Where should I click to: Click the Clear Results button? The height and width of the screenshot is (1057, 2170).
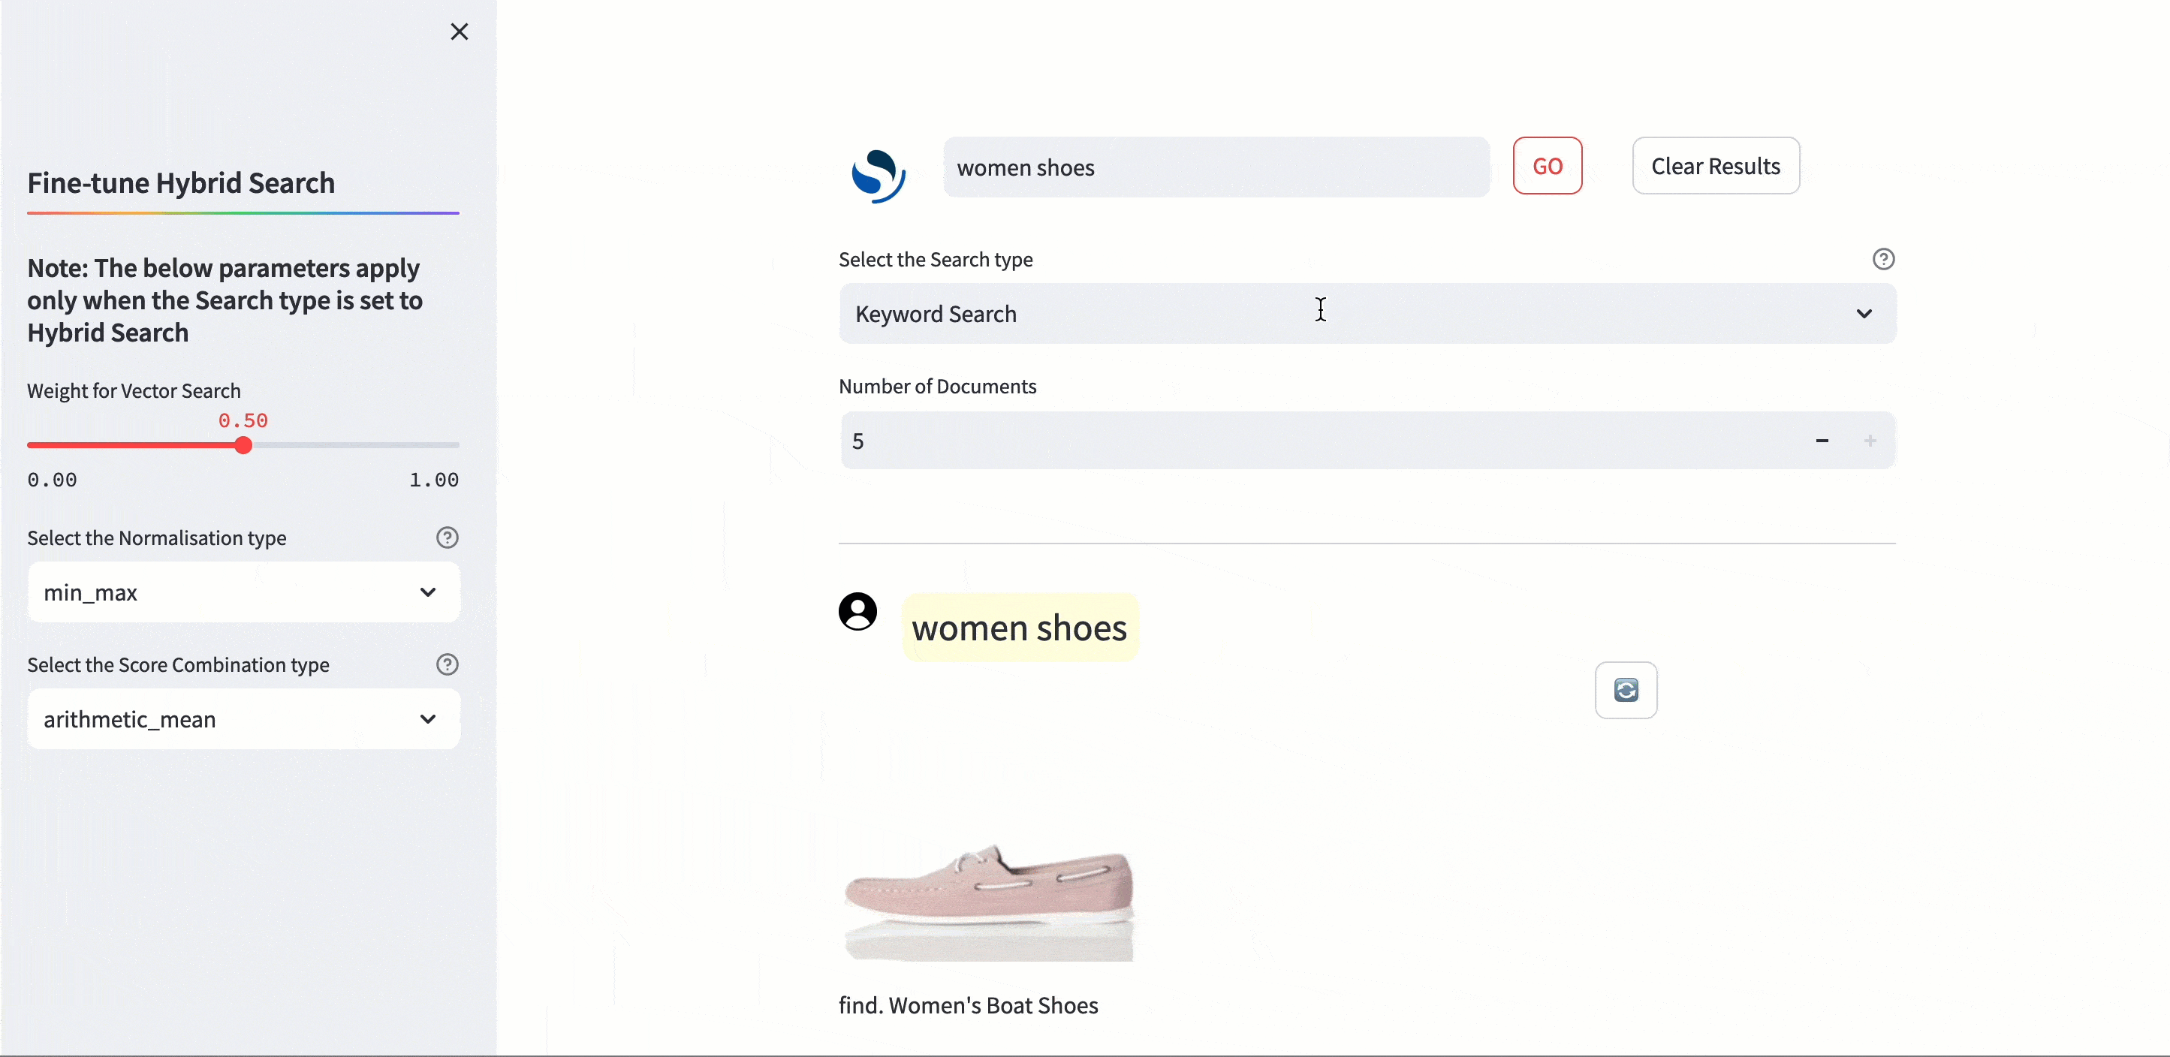coord(1715,166)
